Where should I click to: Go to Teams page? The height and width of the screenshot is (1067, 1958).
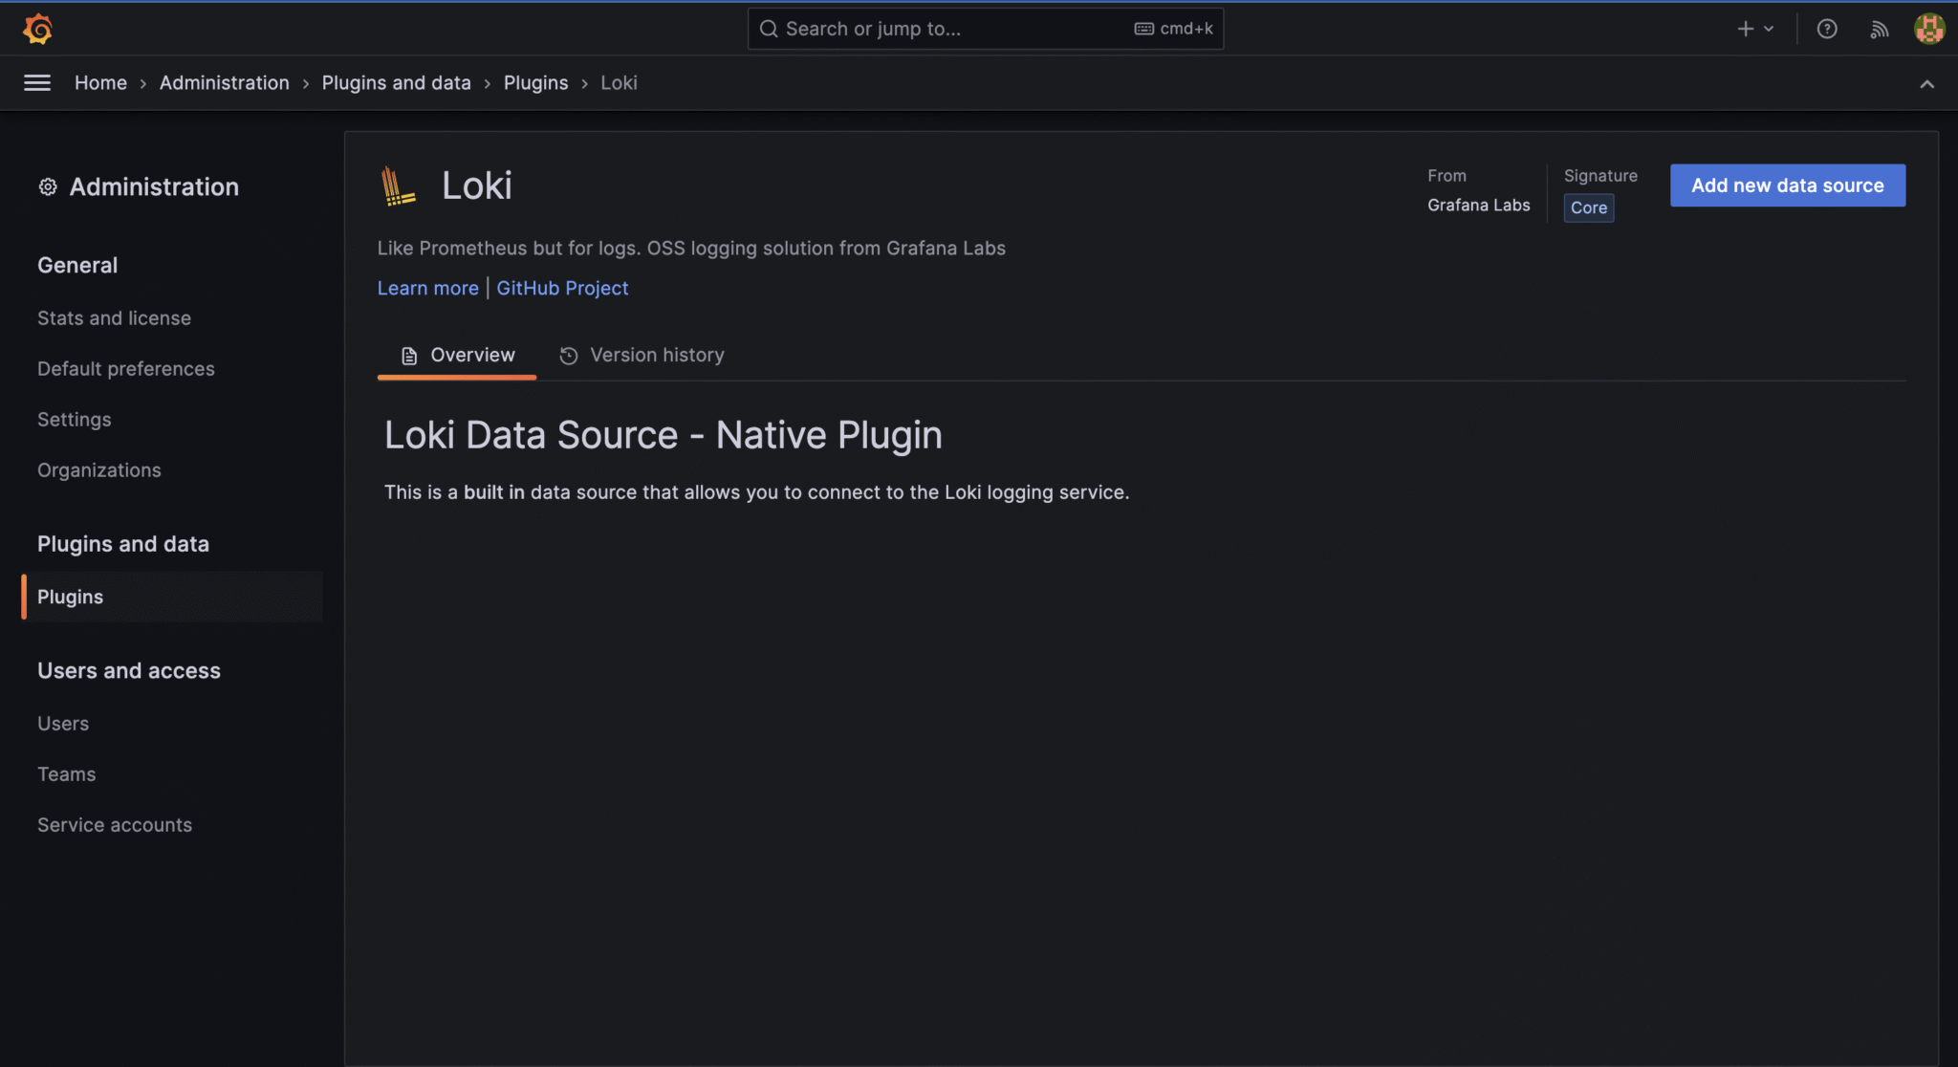pos(66,773)
